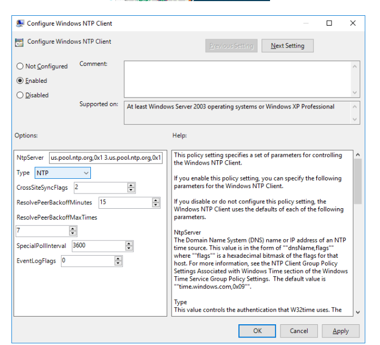Maximize the Configure Windows NTP Client window
380x345 pixels.
point(329,23)
